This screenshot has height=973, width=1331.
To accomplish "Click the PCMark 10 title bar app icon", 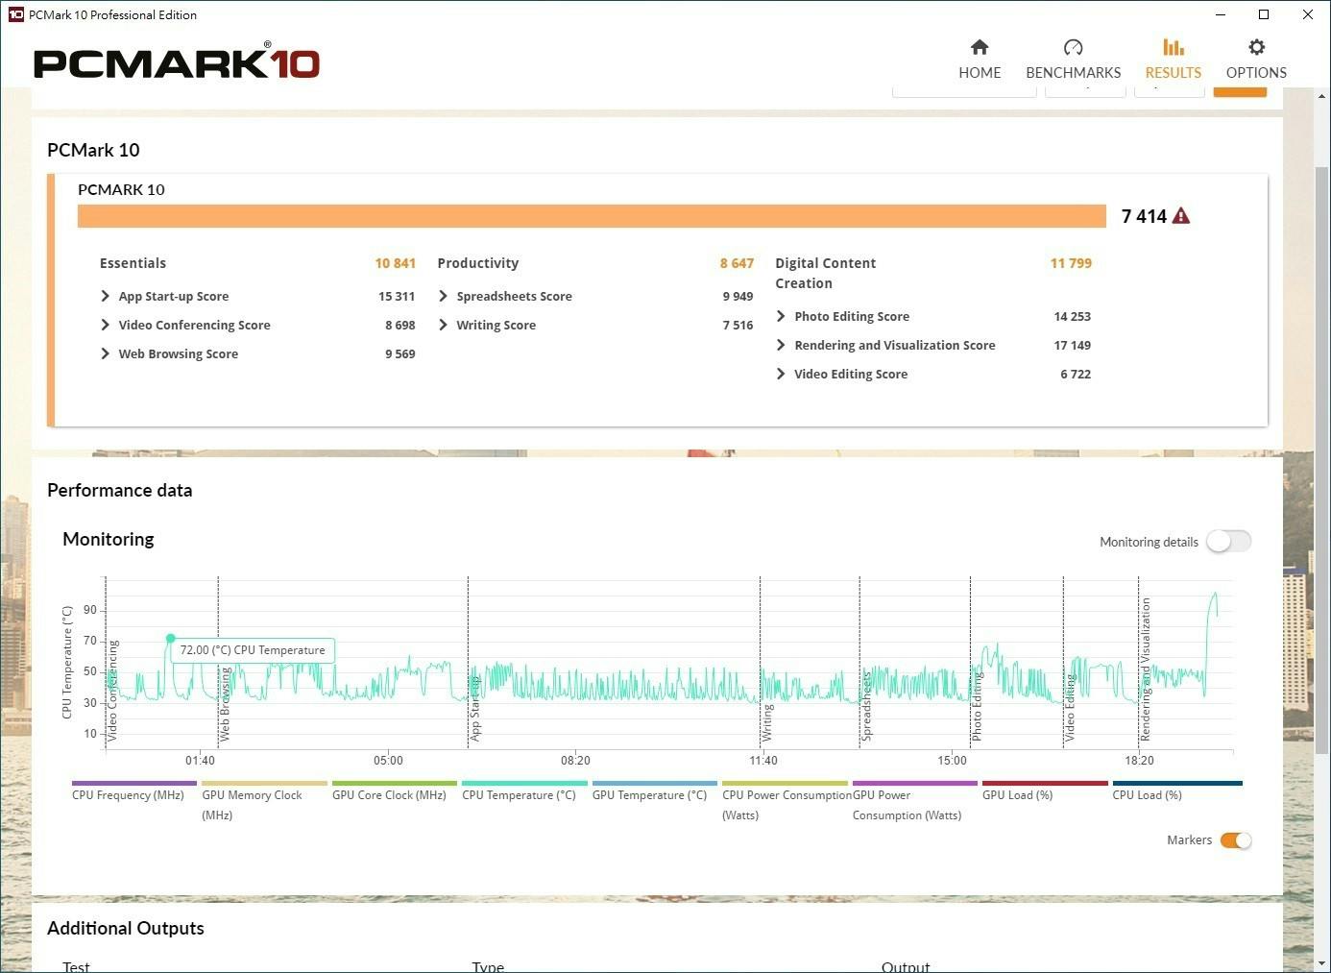I will (15, 14).
